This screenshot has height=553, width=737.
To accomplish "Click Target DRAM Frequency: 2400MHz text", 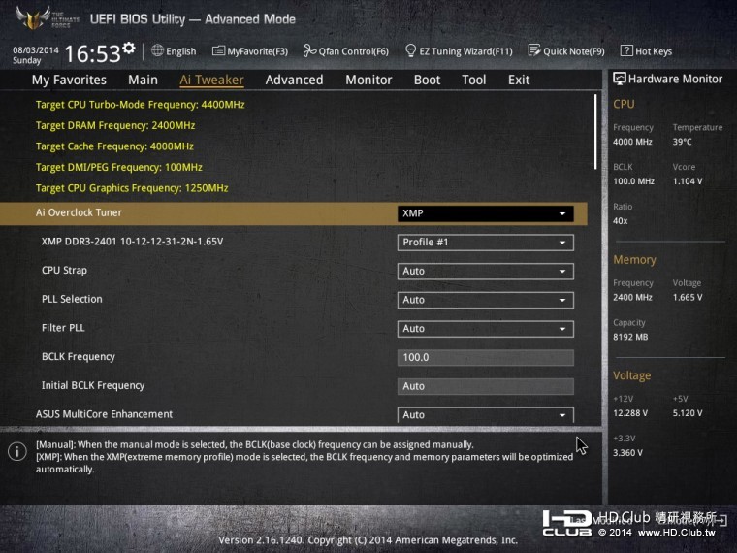I will coord(115,125).
